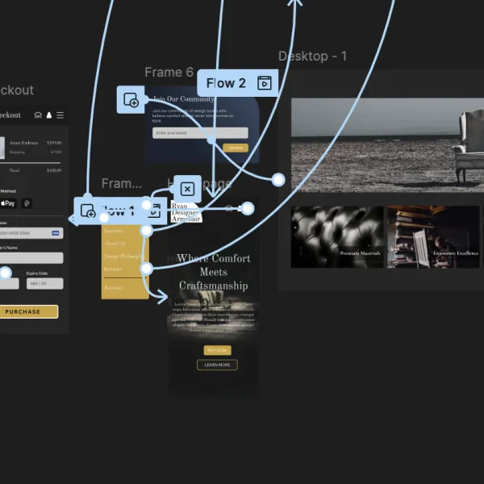Click the PayPal payment icon
Screen dimensions: 484x484
27,203
